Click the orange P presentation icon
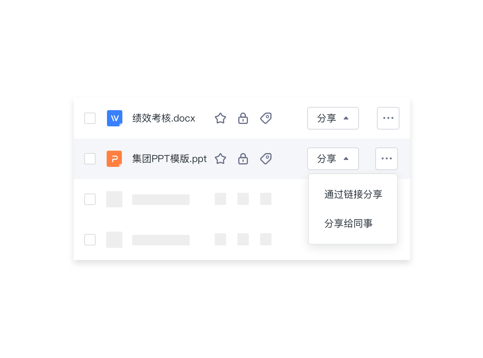483x358 pixels. point(114,159)
